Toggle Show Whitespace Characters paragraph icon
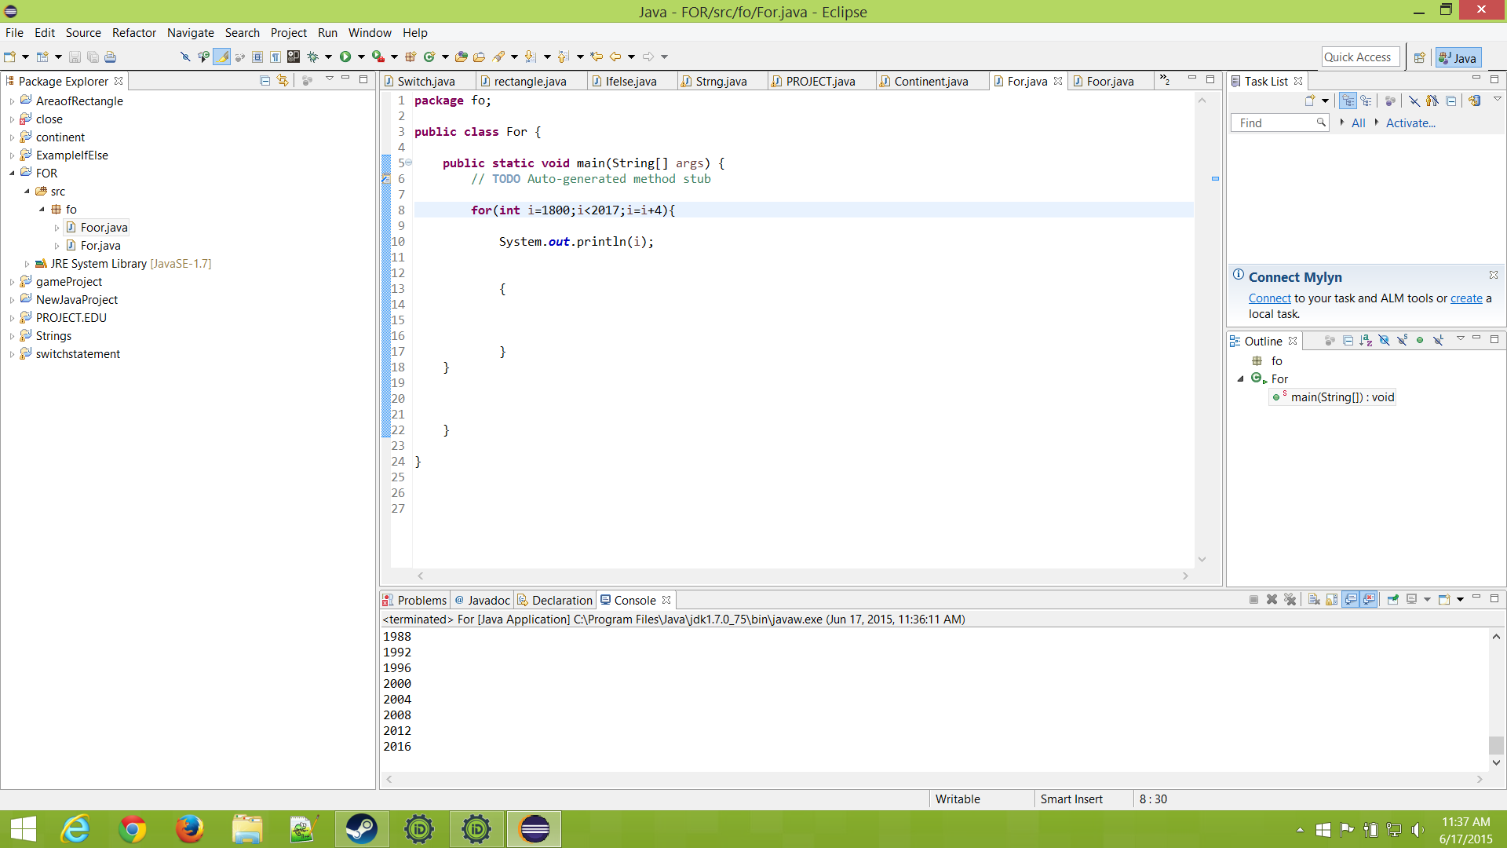This screenshot has width=1507, height=848. coord(275,57)
